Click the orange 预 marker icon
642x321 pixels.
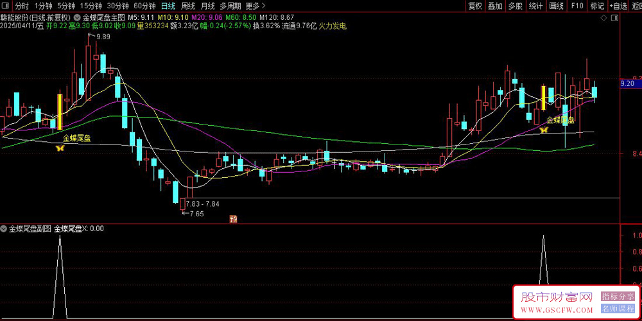234,219
